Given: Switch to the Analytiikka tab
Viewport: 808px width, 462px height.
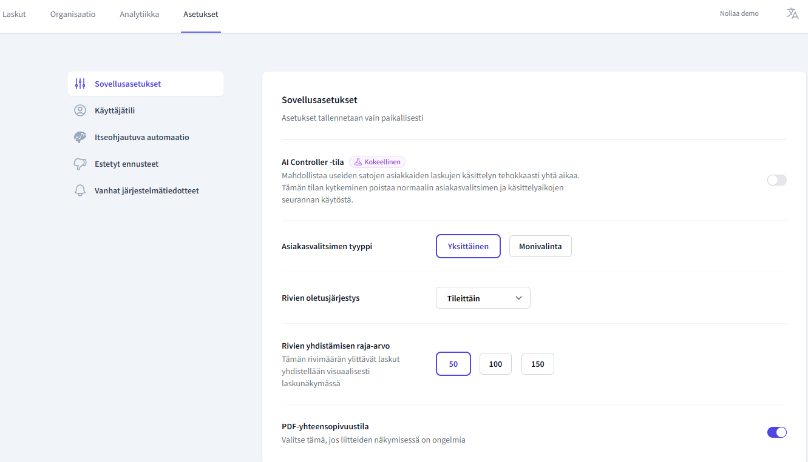Looking at the screenshot, I should [139, 14].
